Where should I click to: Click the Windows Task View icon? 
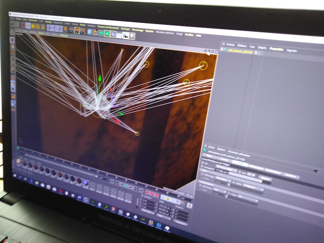pos(26,179)
